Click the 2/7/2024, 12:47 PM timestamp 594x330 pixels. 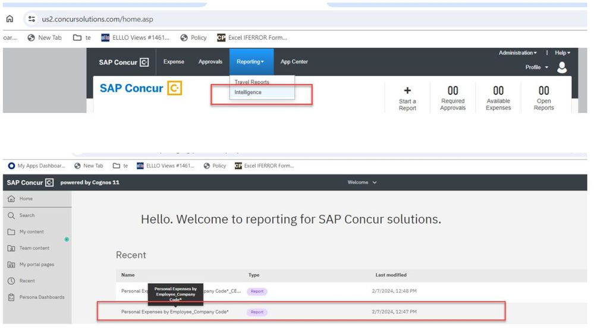tap(394, 312)
